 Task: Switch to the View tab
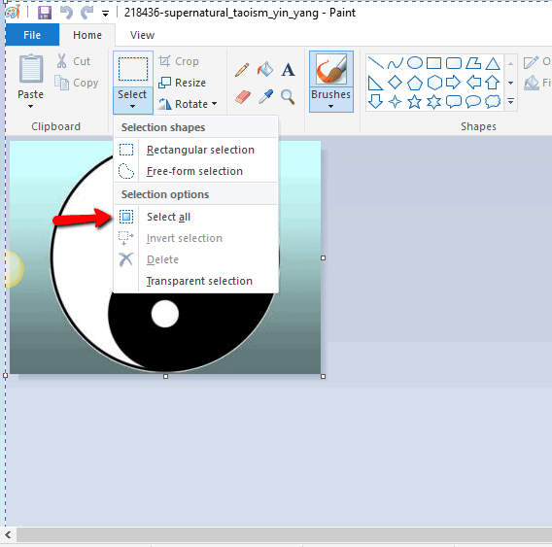(x=142, y=35)
